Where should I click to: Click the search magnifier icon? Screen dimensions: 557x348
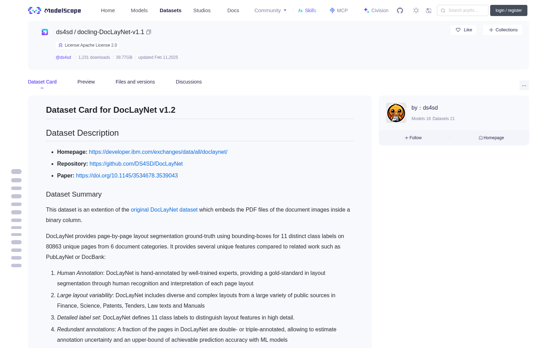tap(443, 10)
